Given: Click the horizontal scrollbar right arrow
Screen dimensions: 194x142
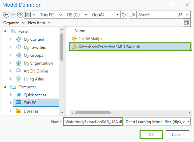Looking at the screenshot, I should pos(189,113).
